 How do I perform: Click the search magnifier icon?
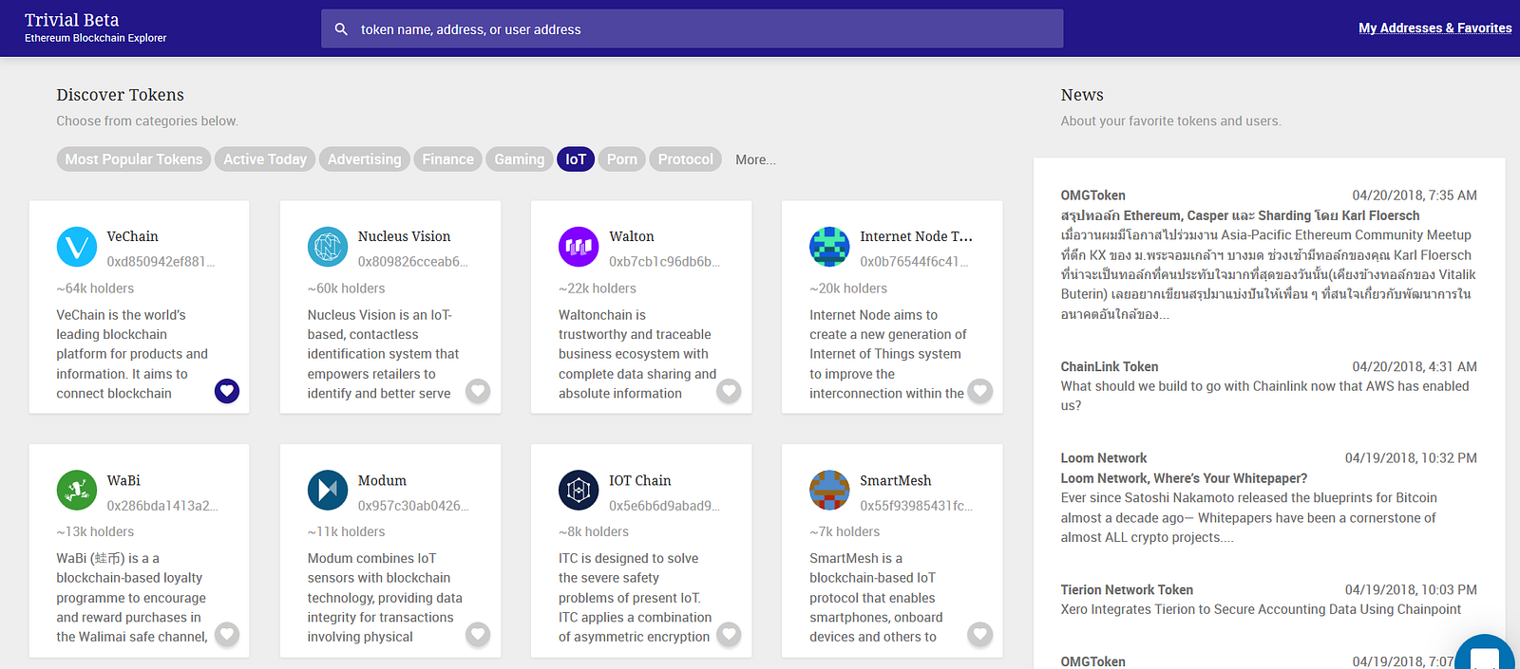click(x=341, y=29)
